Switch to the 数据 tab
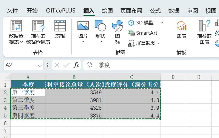219x138 pixels. [174, 11]
